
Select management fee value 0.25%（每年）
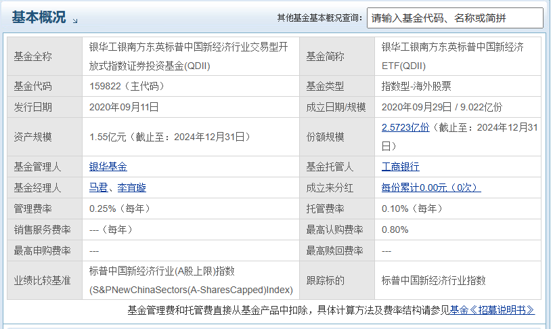point(120,209)
